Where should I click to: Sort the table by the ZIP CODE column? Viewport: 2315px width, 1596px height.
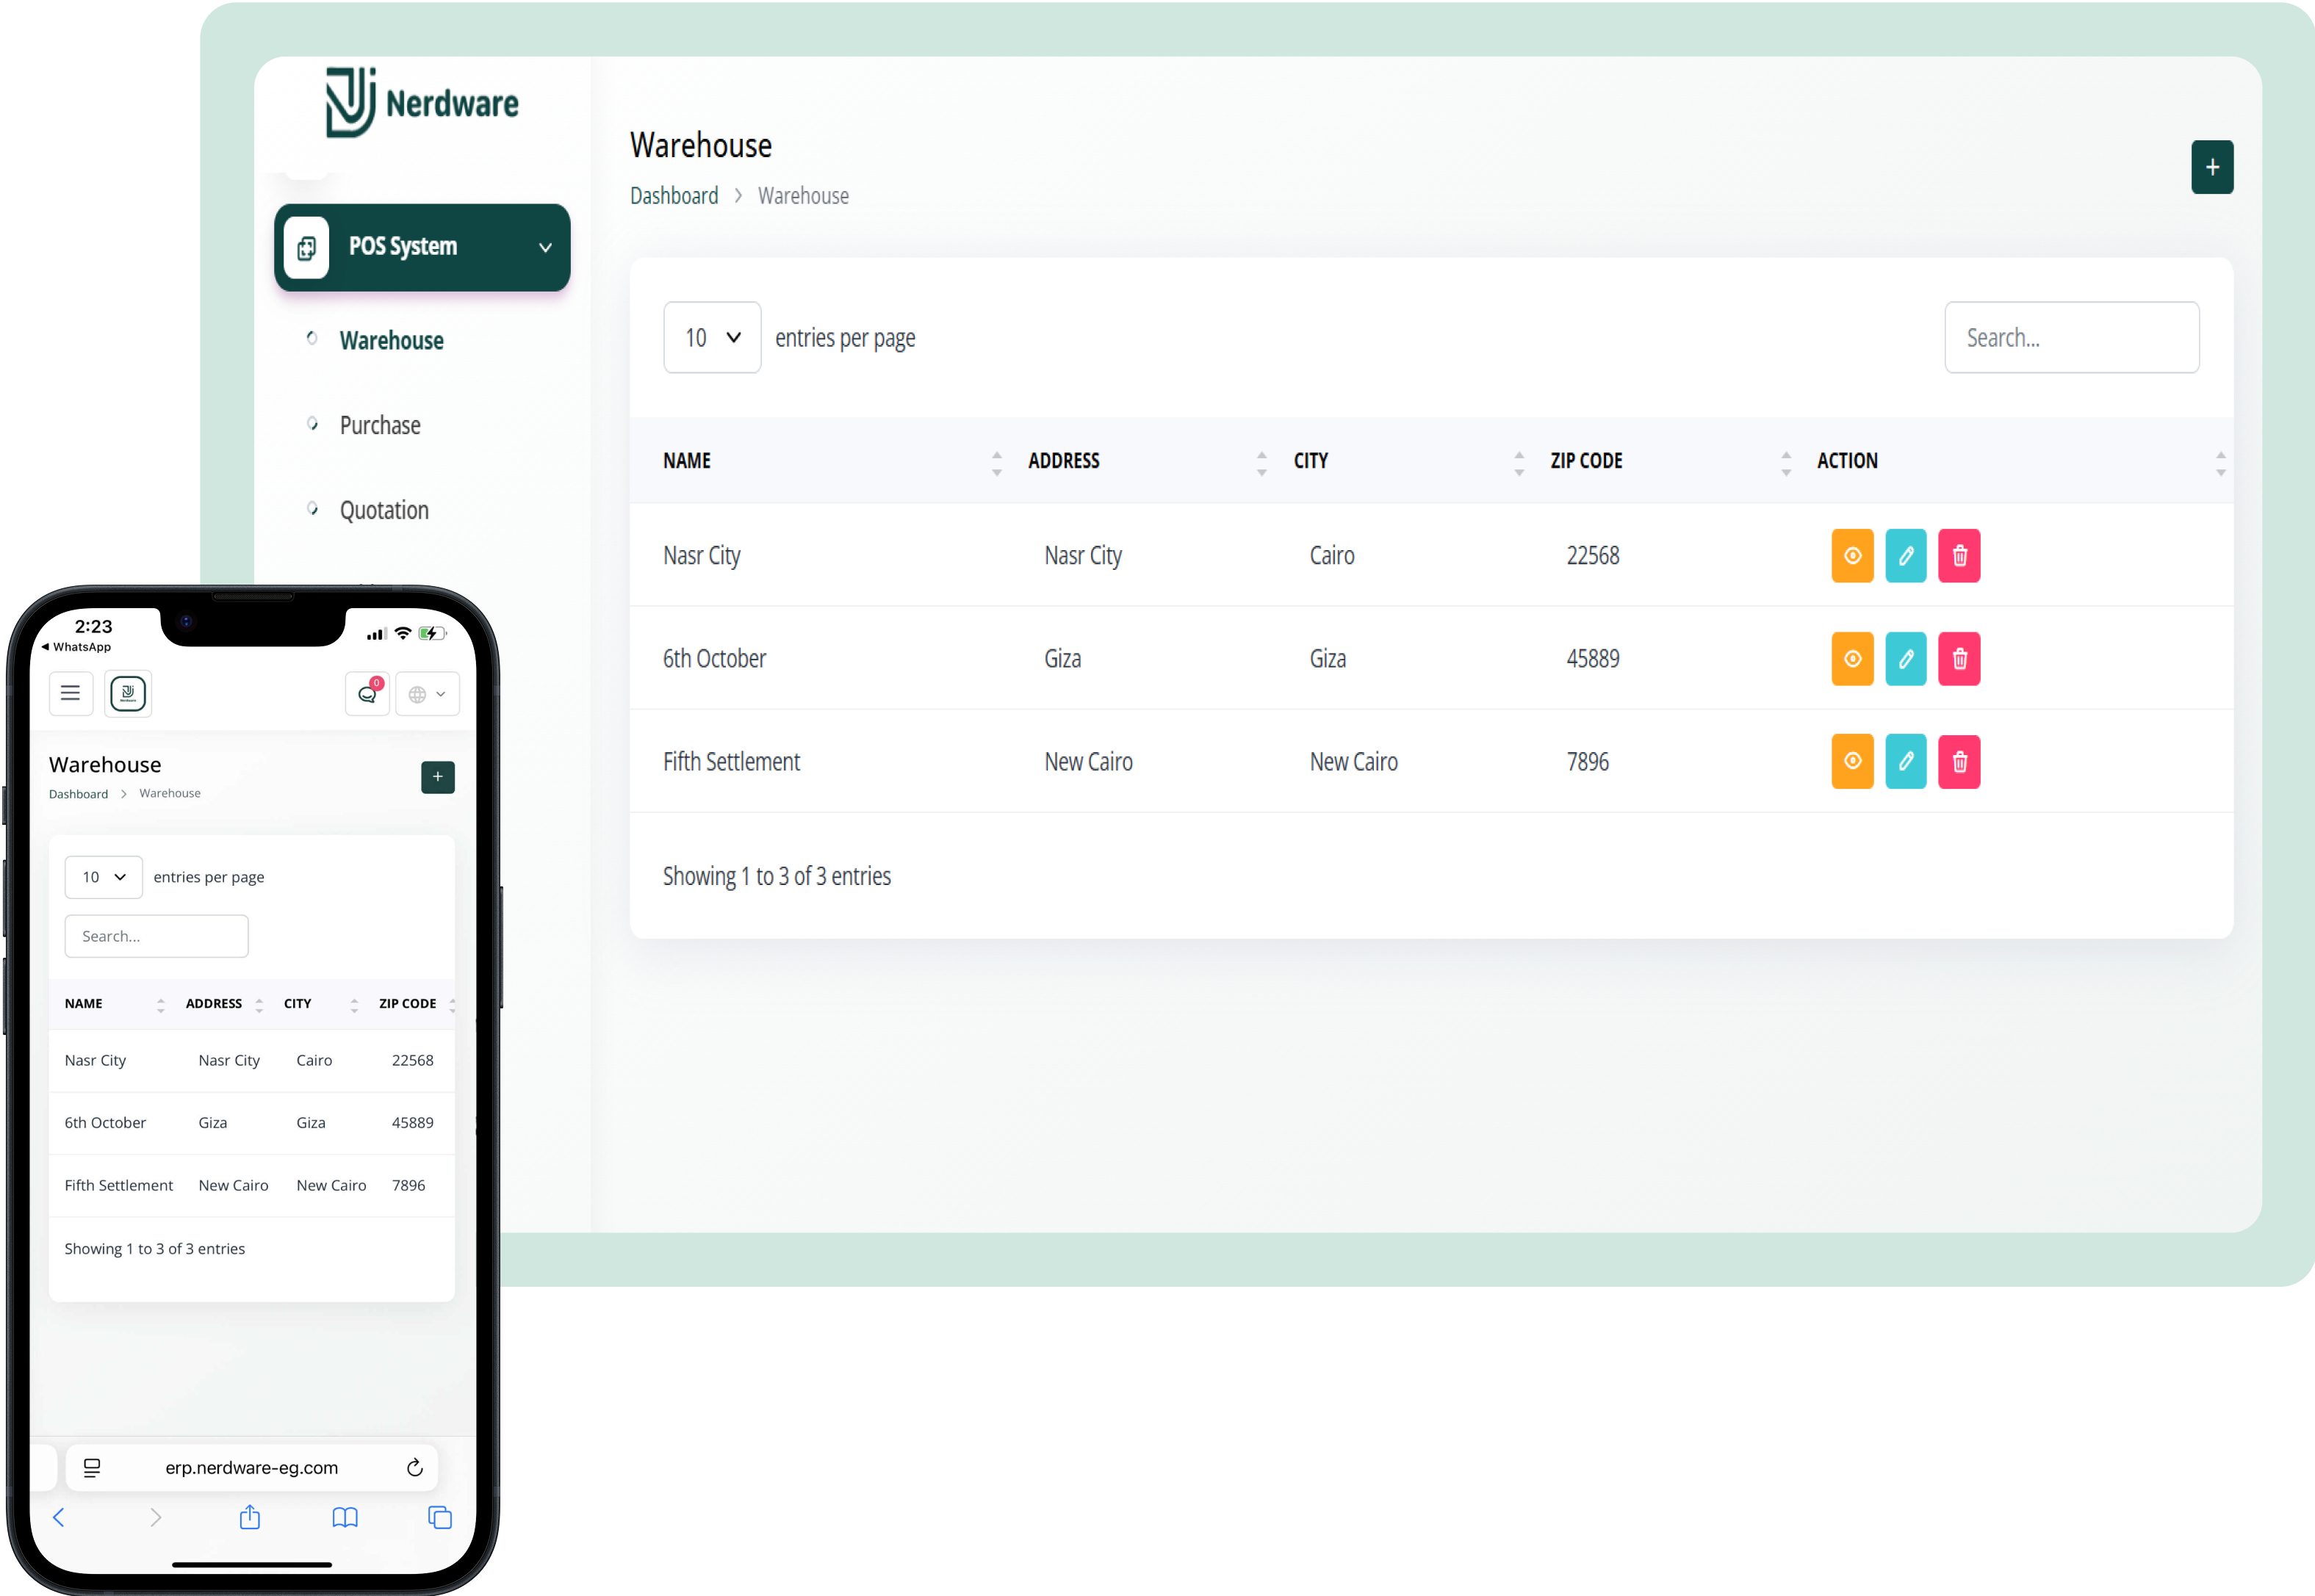click(1586, 461)
